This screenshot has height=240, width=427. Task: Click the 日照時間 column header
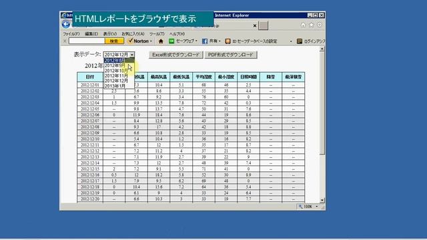248,77
